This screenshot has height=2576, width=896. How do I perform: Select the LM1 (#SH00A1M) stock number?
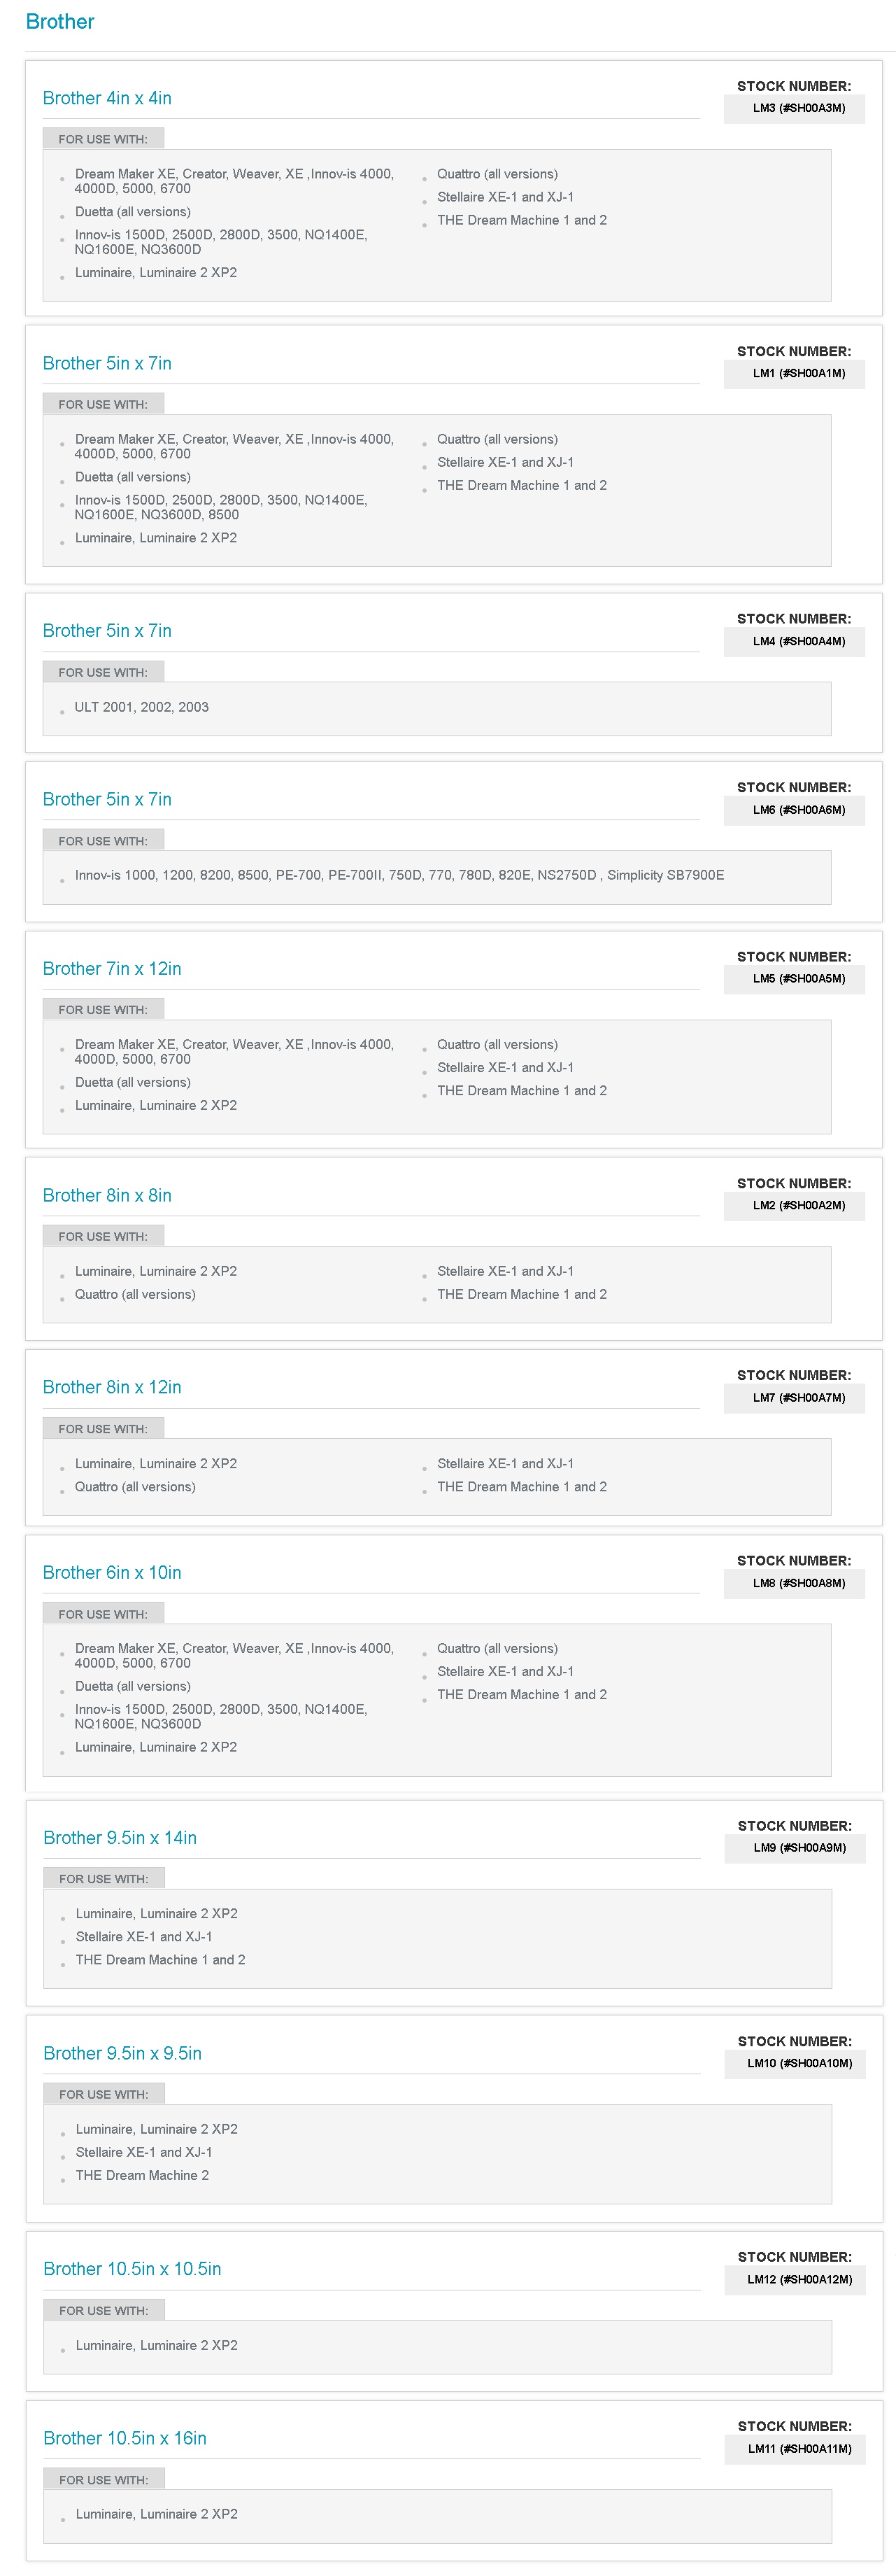(798, 374)
